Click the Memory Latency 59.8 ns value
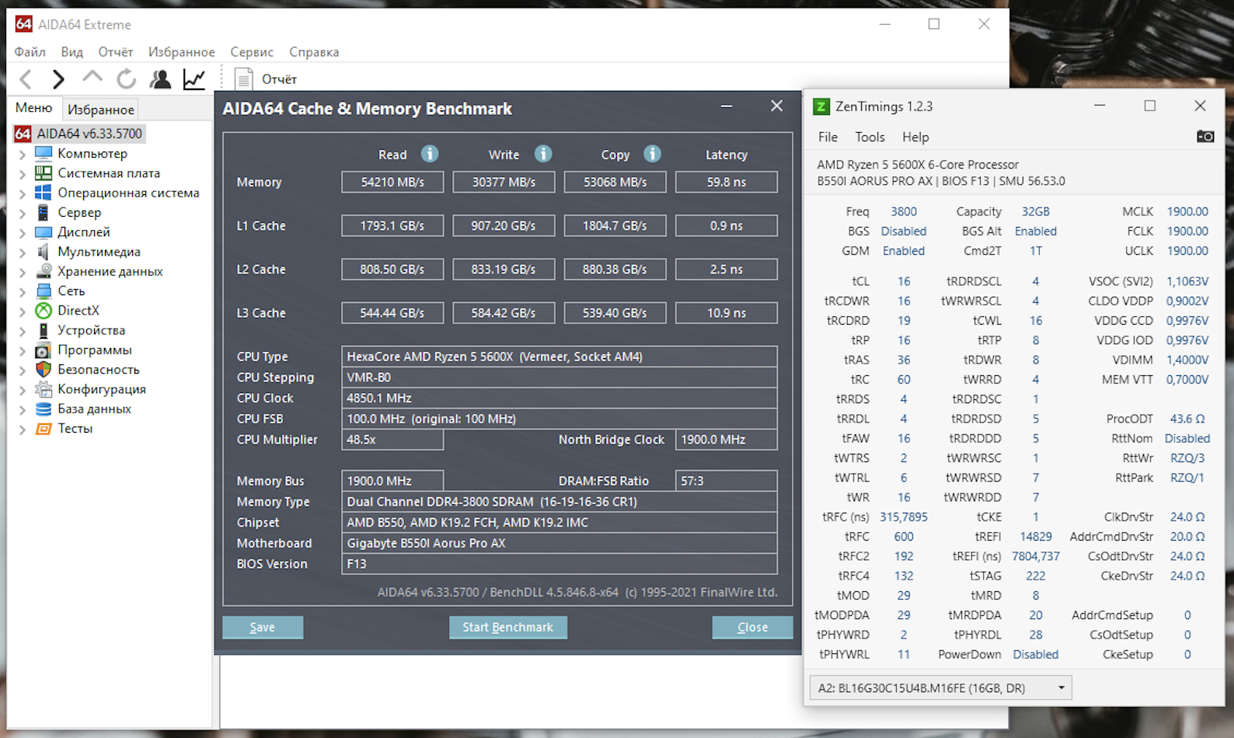Screen dimensions: 1234x738 pos(727,182)
